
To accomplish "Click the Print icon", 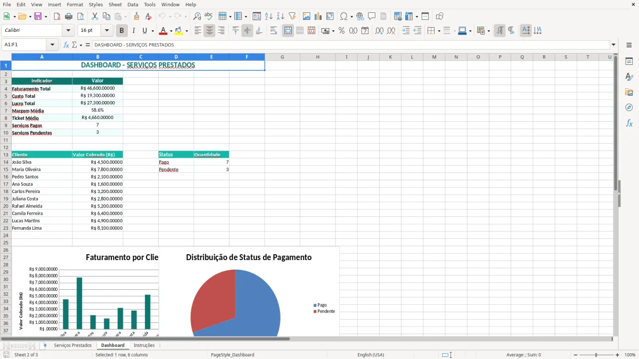I will click(x=69, y=16).
